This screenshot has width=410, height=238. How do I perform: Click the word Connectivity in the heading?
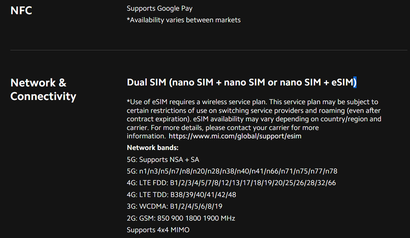(43, 97)
